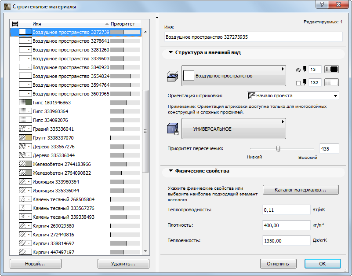Click the Гипс 333960364 fill swatch
Viewport: 352px width, 276px height.
tap(25, 111)
